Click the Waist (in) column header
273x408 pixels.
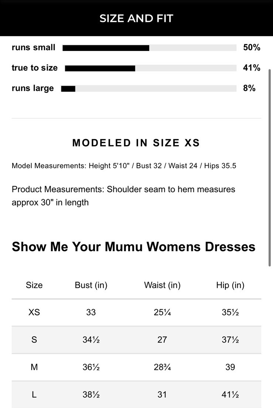click(x=162, y=285)
